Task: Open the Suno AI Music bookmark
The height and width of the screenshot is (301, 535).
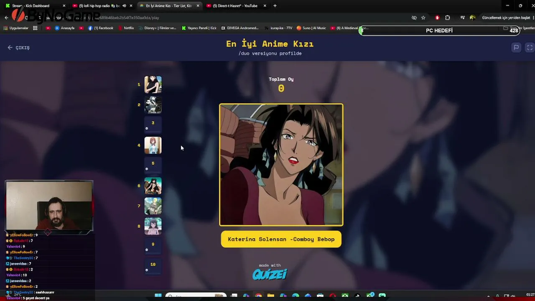Action: point(311,28)
